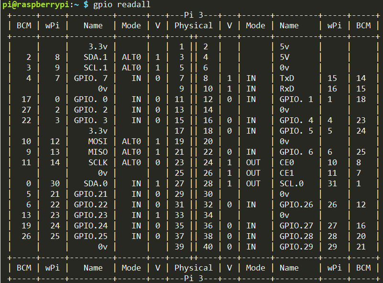Click the CE0 name entry
This screenshot has height=283, width=383.
[287, 162]
